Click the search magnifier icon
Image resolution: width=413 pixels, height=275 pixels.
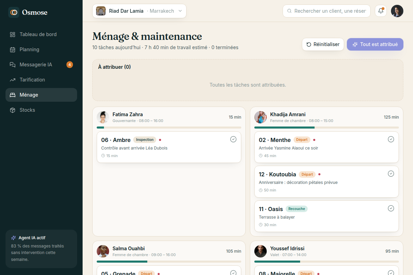pos(289,11)
